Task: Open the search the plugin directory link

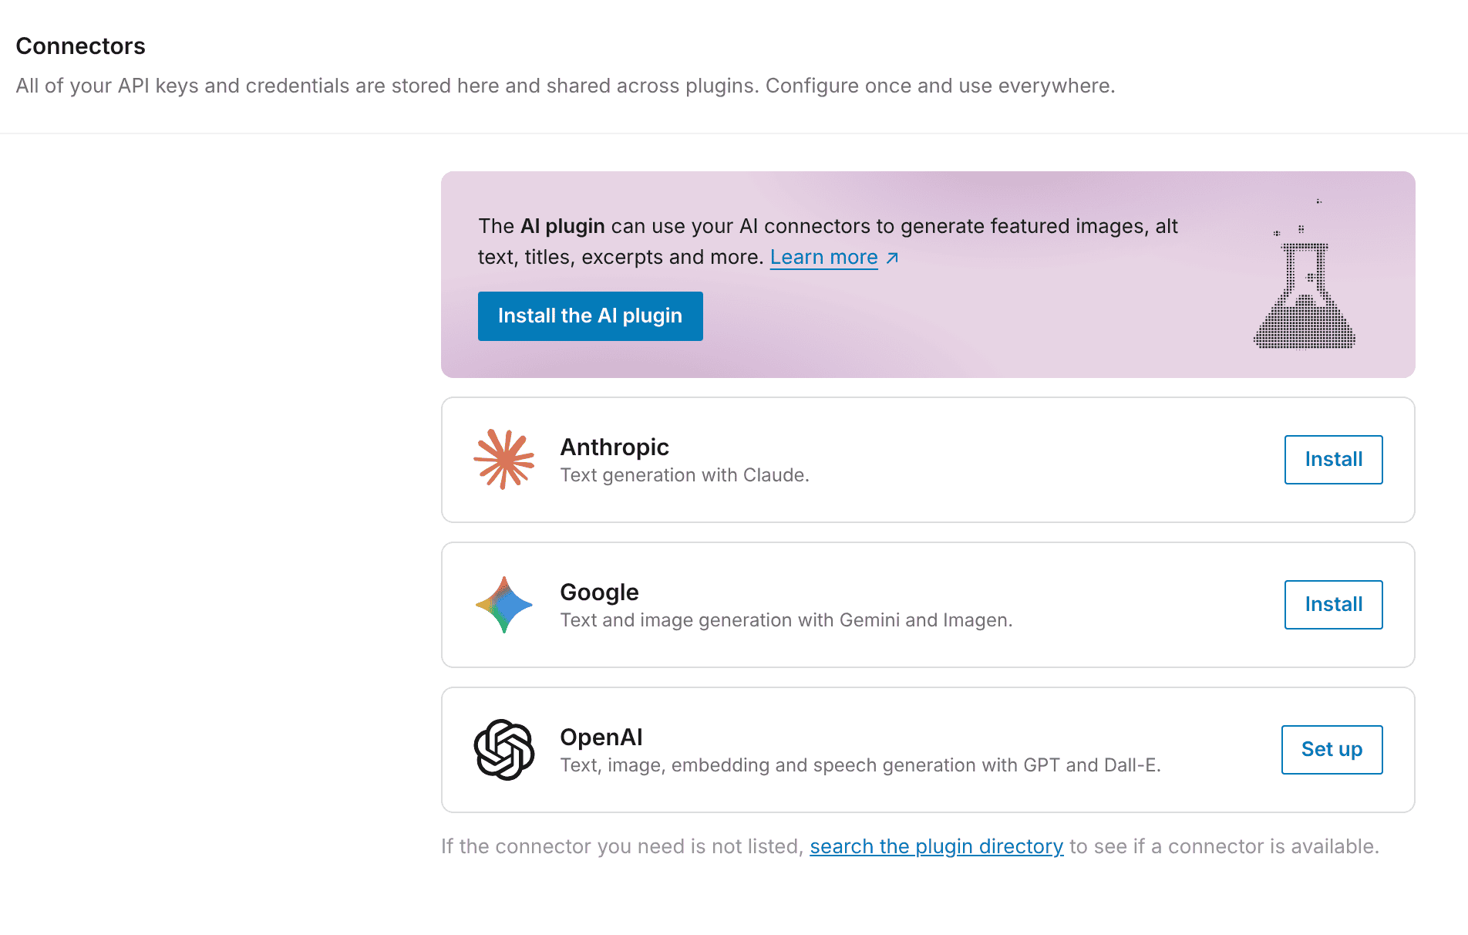Action: tap(937, 846)
